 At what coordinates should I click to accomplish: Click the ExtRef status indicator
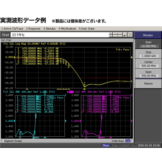[x=125, y=145]
